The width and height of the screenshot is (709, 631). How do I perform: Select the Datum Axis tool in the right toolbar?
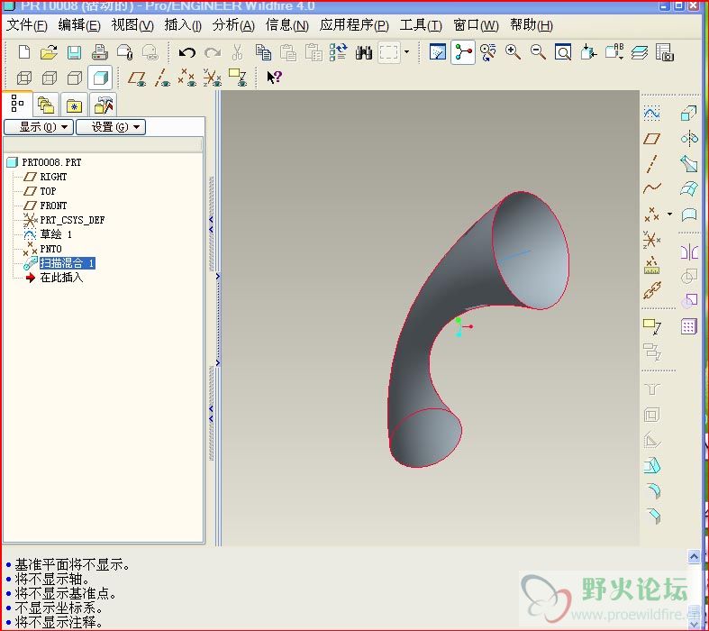(651, 164)
